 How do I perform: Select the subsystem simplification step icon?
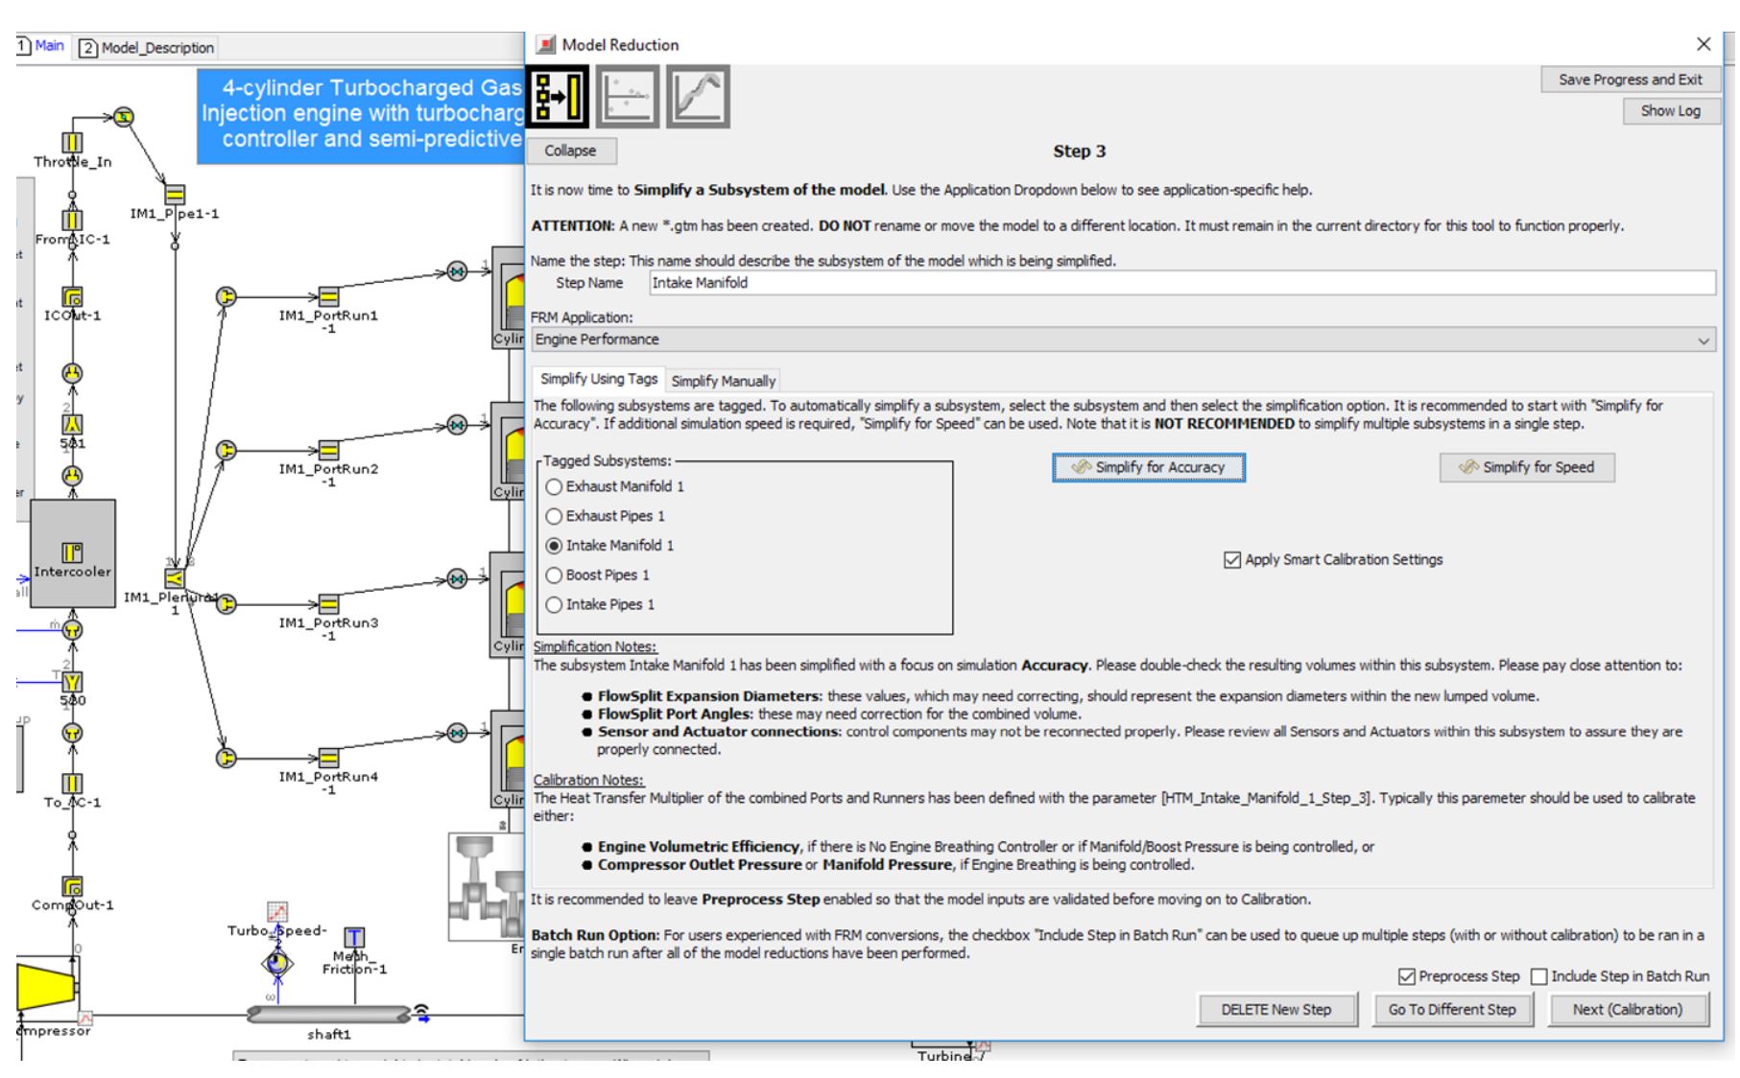pos(558,99)
